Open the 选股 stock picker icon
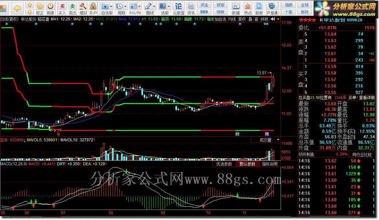This screenshot has width=379, height=220. 163,8
